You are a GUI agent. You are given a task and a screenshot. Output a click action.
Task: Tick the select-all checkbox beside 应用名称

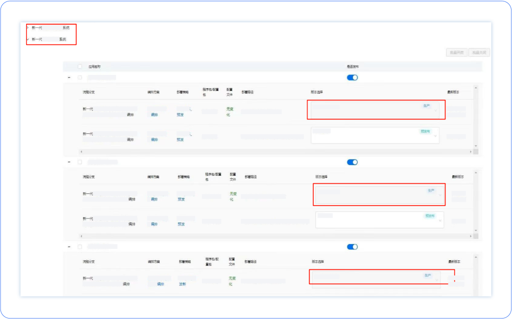pos(80,67)
